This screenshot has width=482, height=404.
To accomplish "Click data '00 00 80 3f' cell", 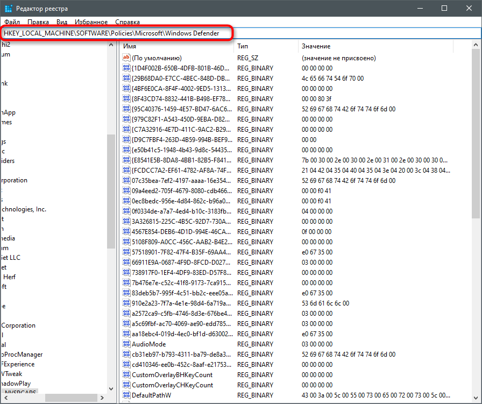I will click(x=317, y=98).
